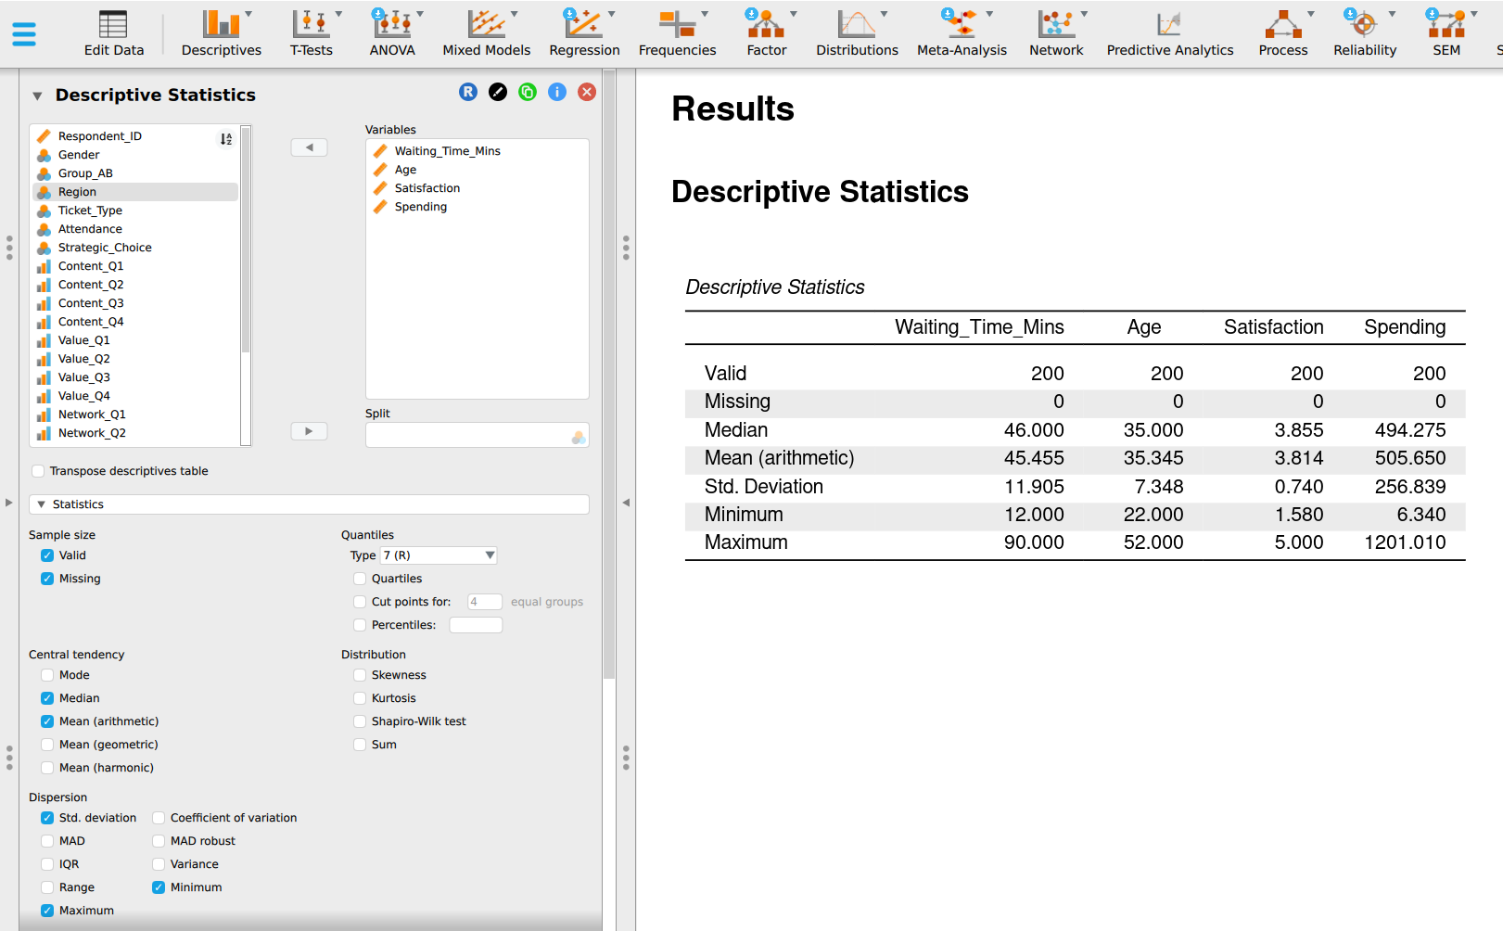1503x931 pixels.
Task: Select Region in the variable list
Action: click(135, 192)
